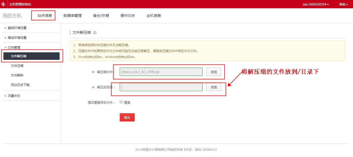Click the help question mark beside 文件解压缩

pos(95,33)
